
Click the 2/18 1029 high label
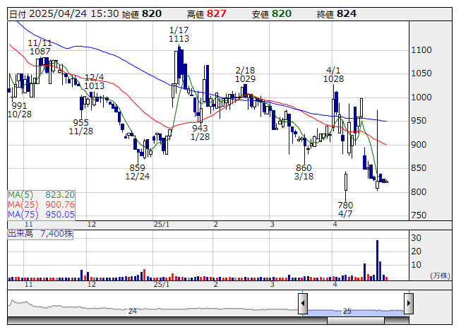245,74
